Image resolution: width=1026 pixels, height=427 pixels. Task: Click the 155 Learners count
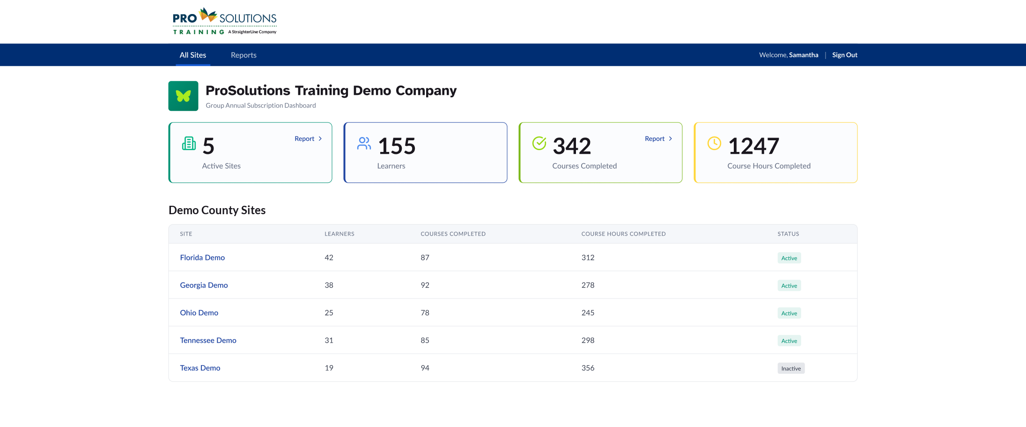coord(397,146)
